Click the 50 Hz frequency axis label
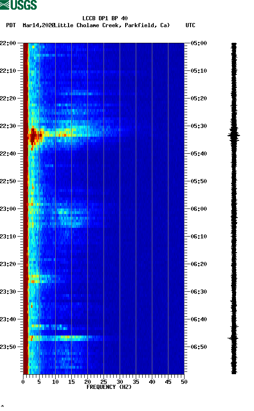The height and width of the screenshot is (411, 254). point(184,382)
